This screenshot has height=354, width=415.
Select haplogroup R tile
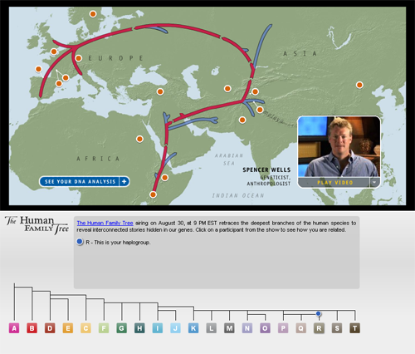coord(319,328)
